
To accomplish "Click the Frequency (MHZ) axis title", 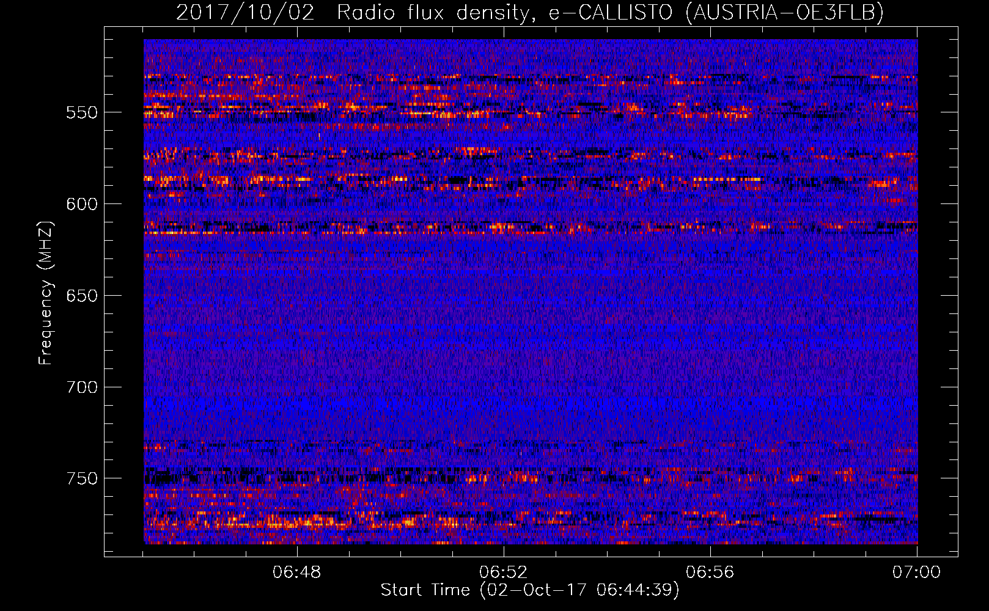I will [x=46, y=293].
